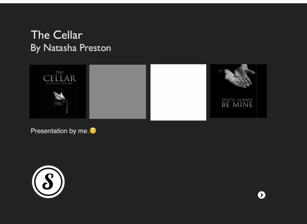Select the "By Natasha Preston" subtitle
307x224 pixels.
point(71,48)
